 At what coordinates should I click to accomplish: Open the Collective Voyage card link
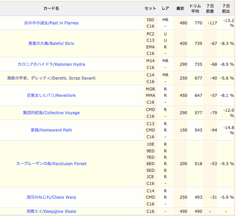point(51,113)
